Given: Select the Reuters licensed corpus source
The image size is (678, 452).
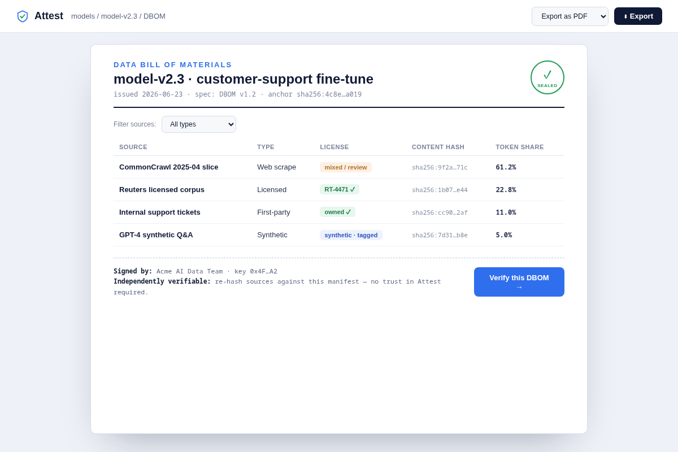Looking at the screenshot, I should pyautogui.click(x=162, y=190).
